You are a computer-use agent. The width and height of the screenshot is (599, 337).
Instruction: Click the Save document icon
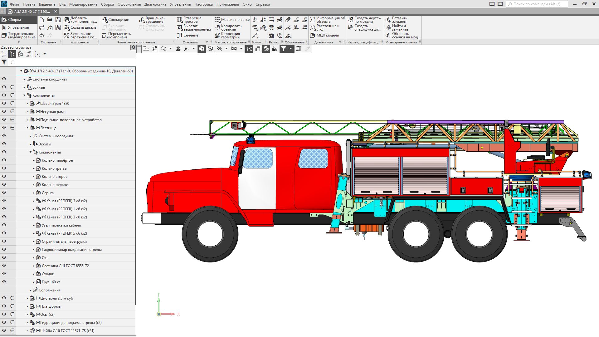(58, 20)
